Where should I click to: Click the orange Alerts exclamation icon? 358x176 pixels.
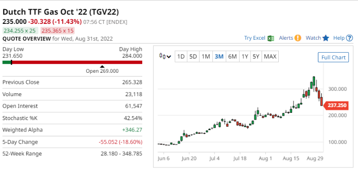298,38
